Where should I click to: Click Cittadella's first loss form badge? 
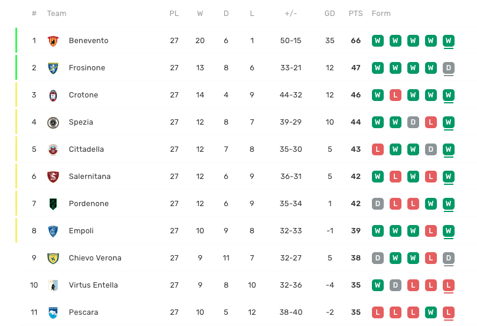pyautogui.click(x=378, y=149)
